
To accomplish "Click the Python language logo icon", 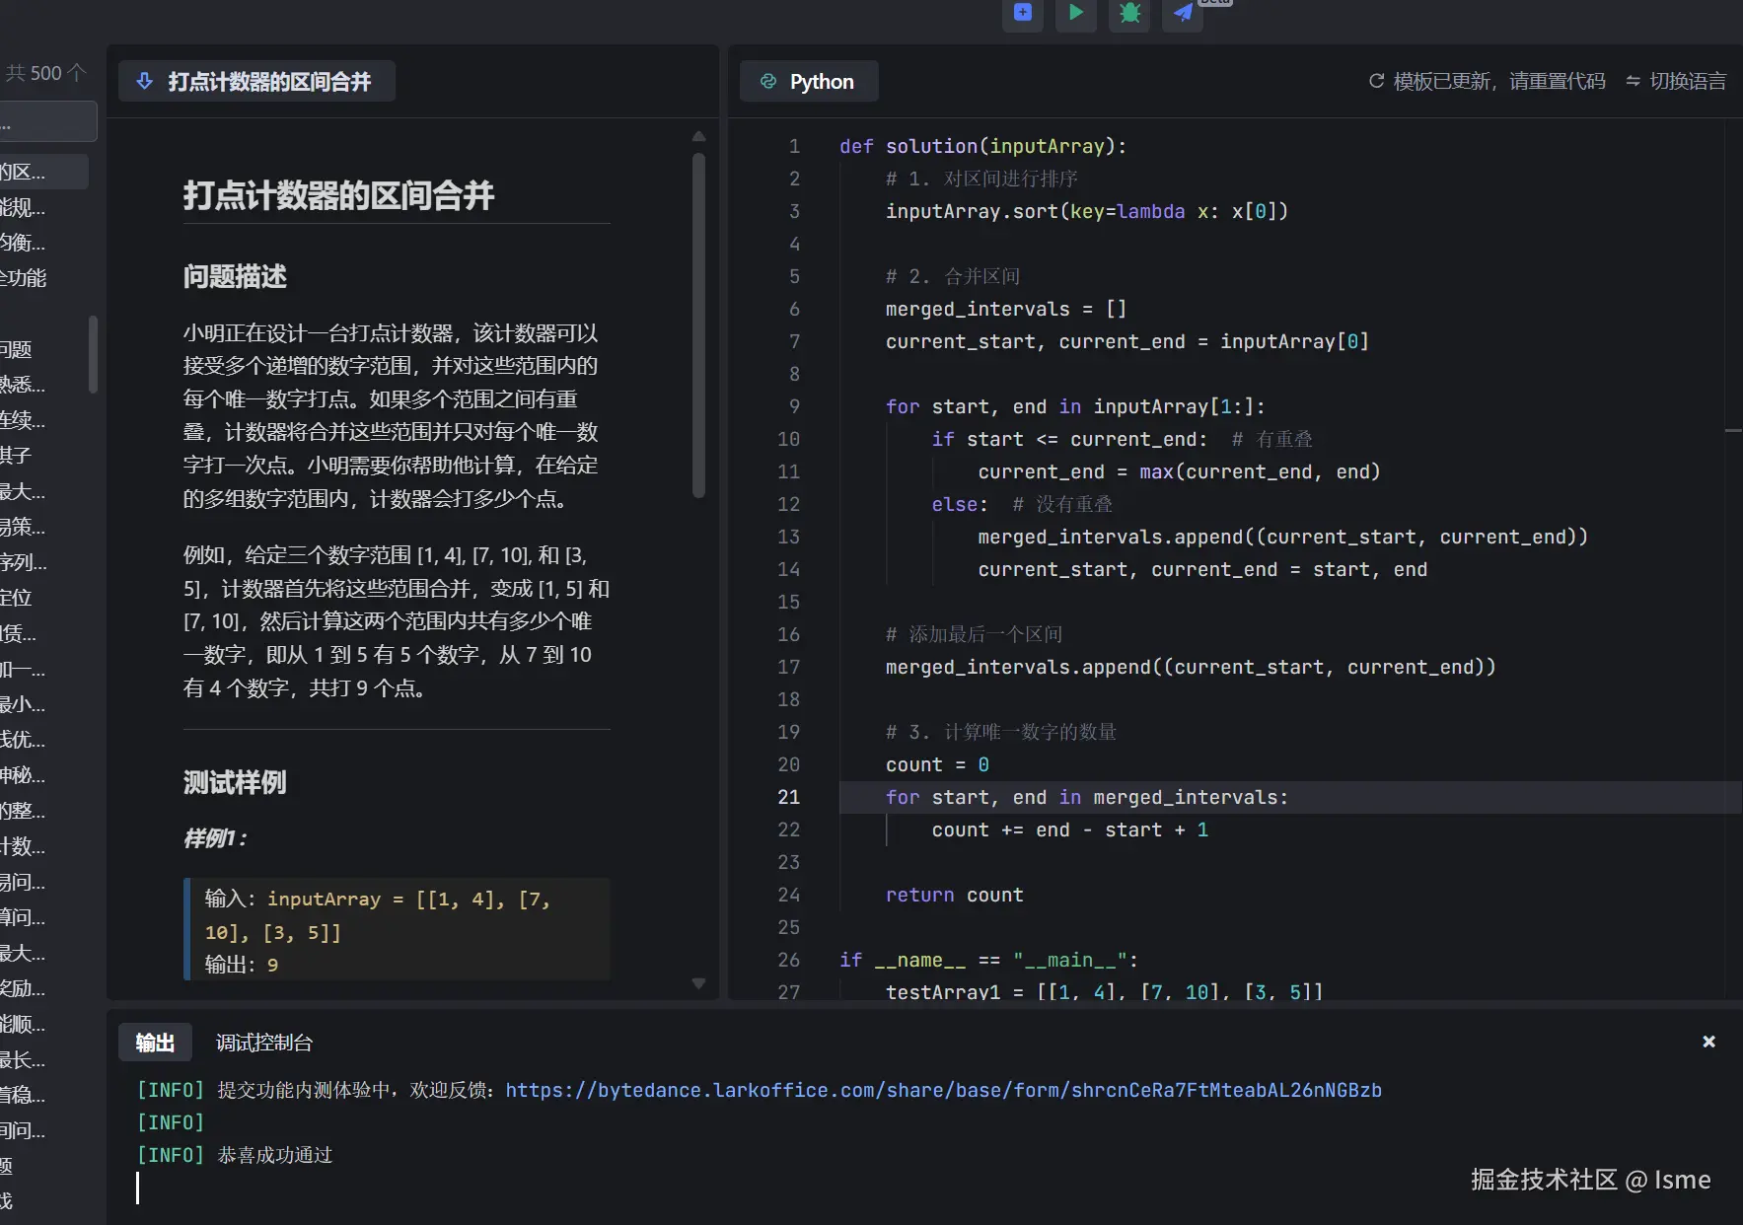I will 768,81.
